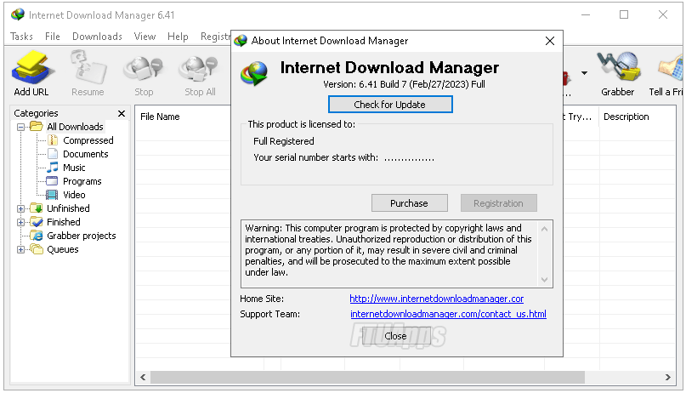The height and width of the screenshot is (393, 686).
Task: Select the All Downloads label
Action: pyautogui.click(x=76, y=127)
